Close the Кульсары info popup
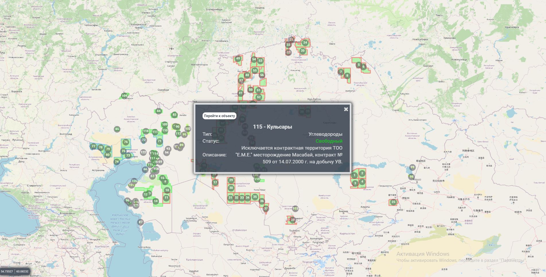546x277 pixels. pyautogui.click(x=346, y=109)
